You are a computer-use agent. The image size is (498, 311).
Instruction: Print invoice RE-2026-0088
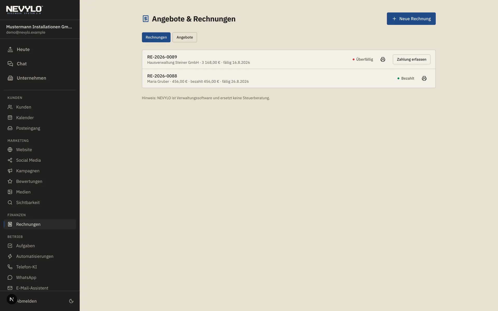tap(424, 78)
